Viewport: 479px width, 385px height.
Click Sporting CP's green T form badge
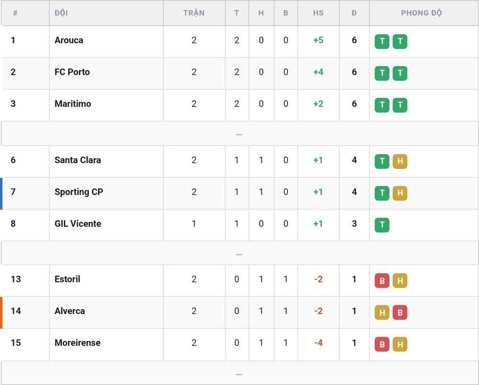coord(382,193)
